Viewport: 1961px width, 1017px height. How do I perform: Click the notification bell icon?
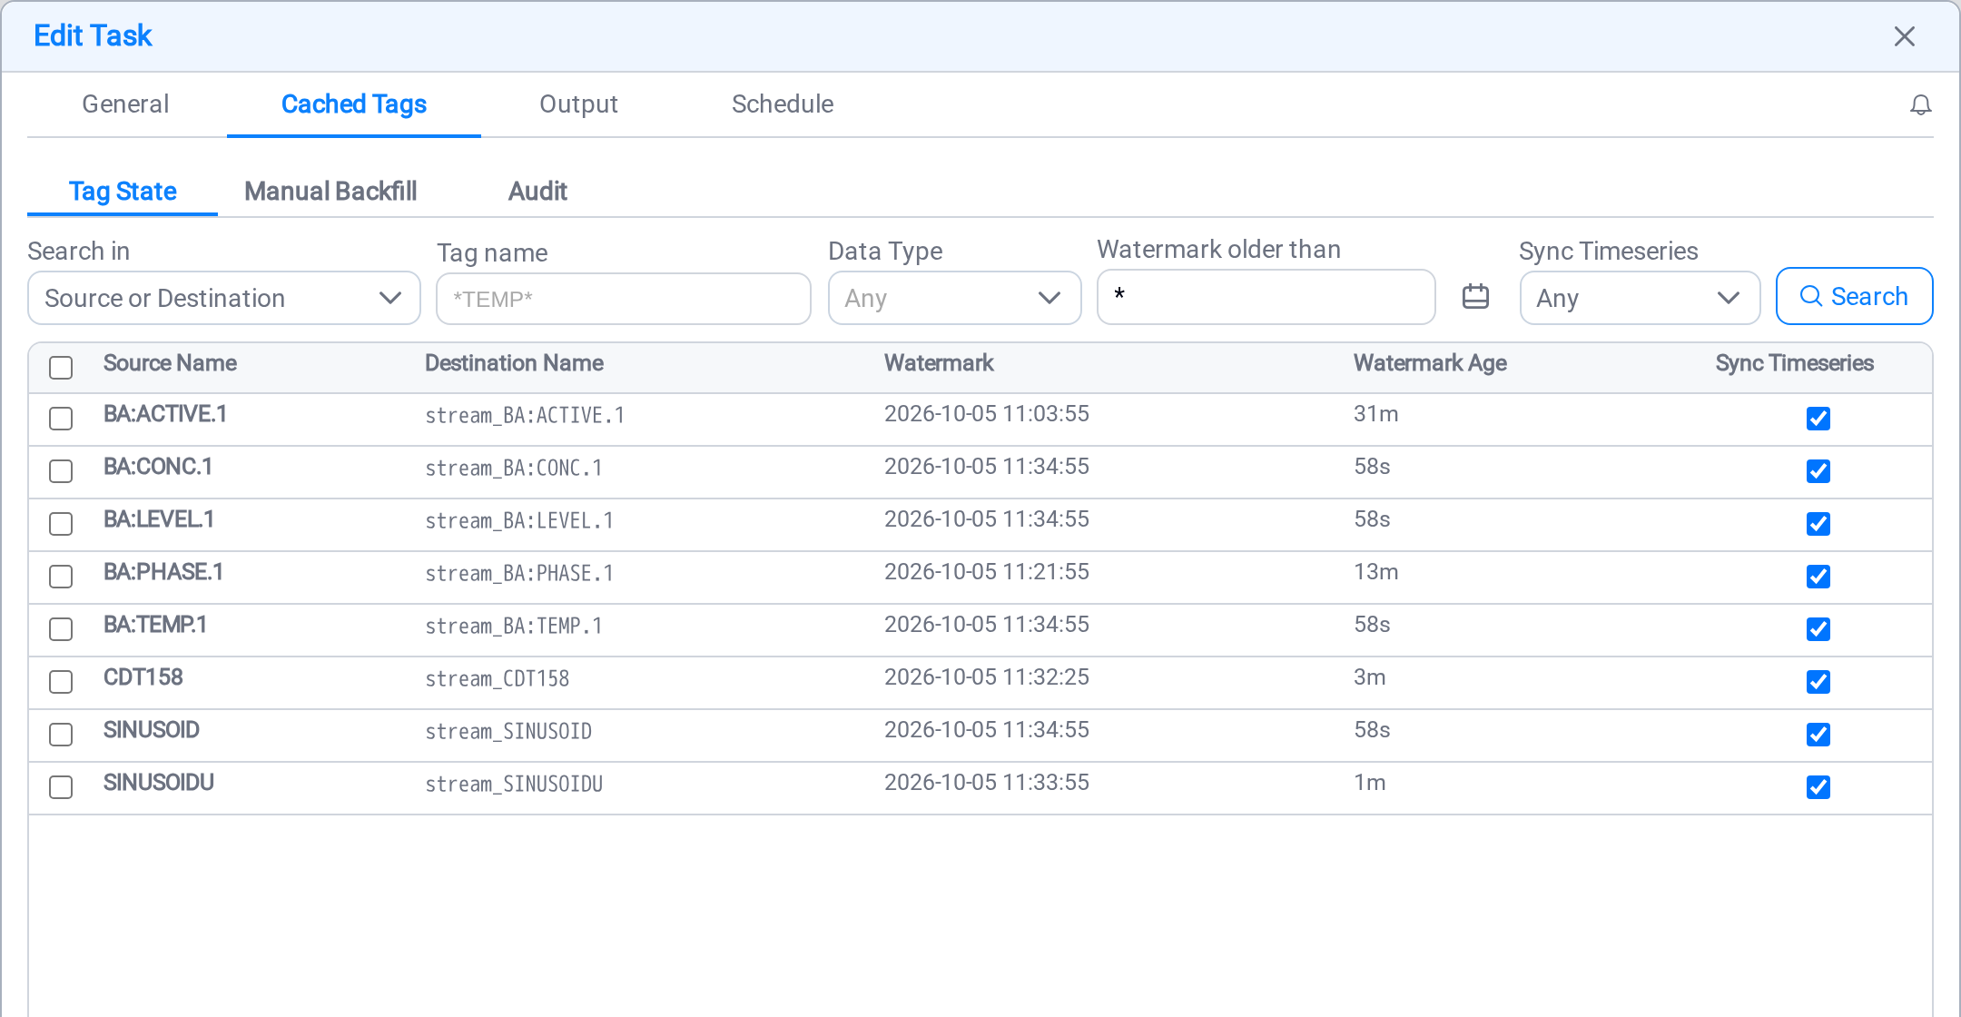coord(1920,105)
